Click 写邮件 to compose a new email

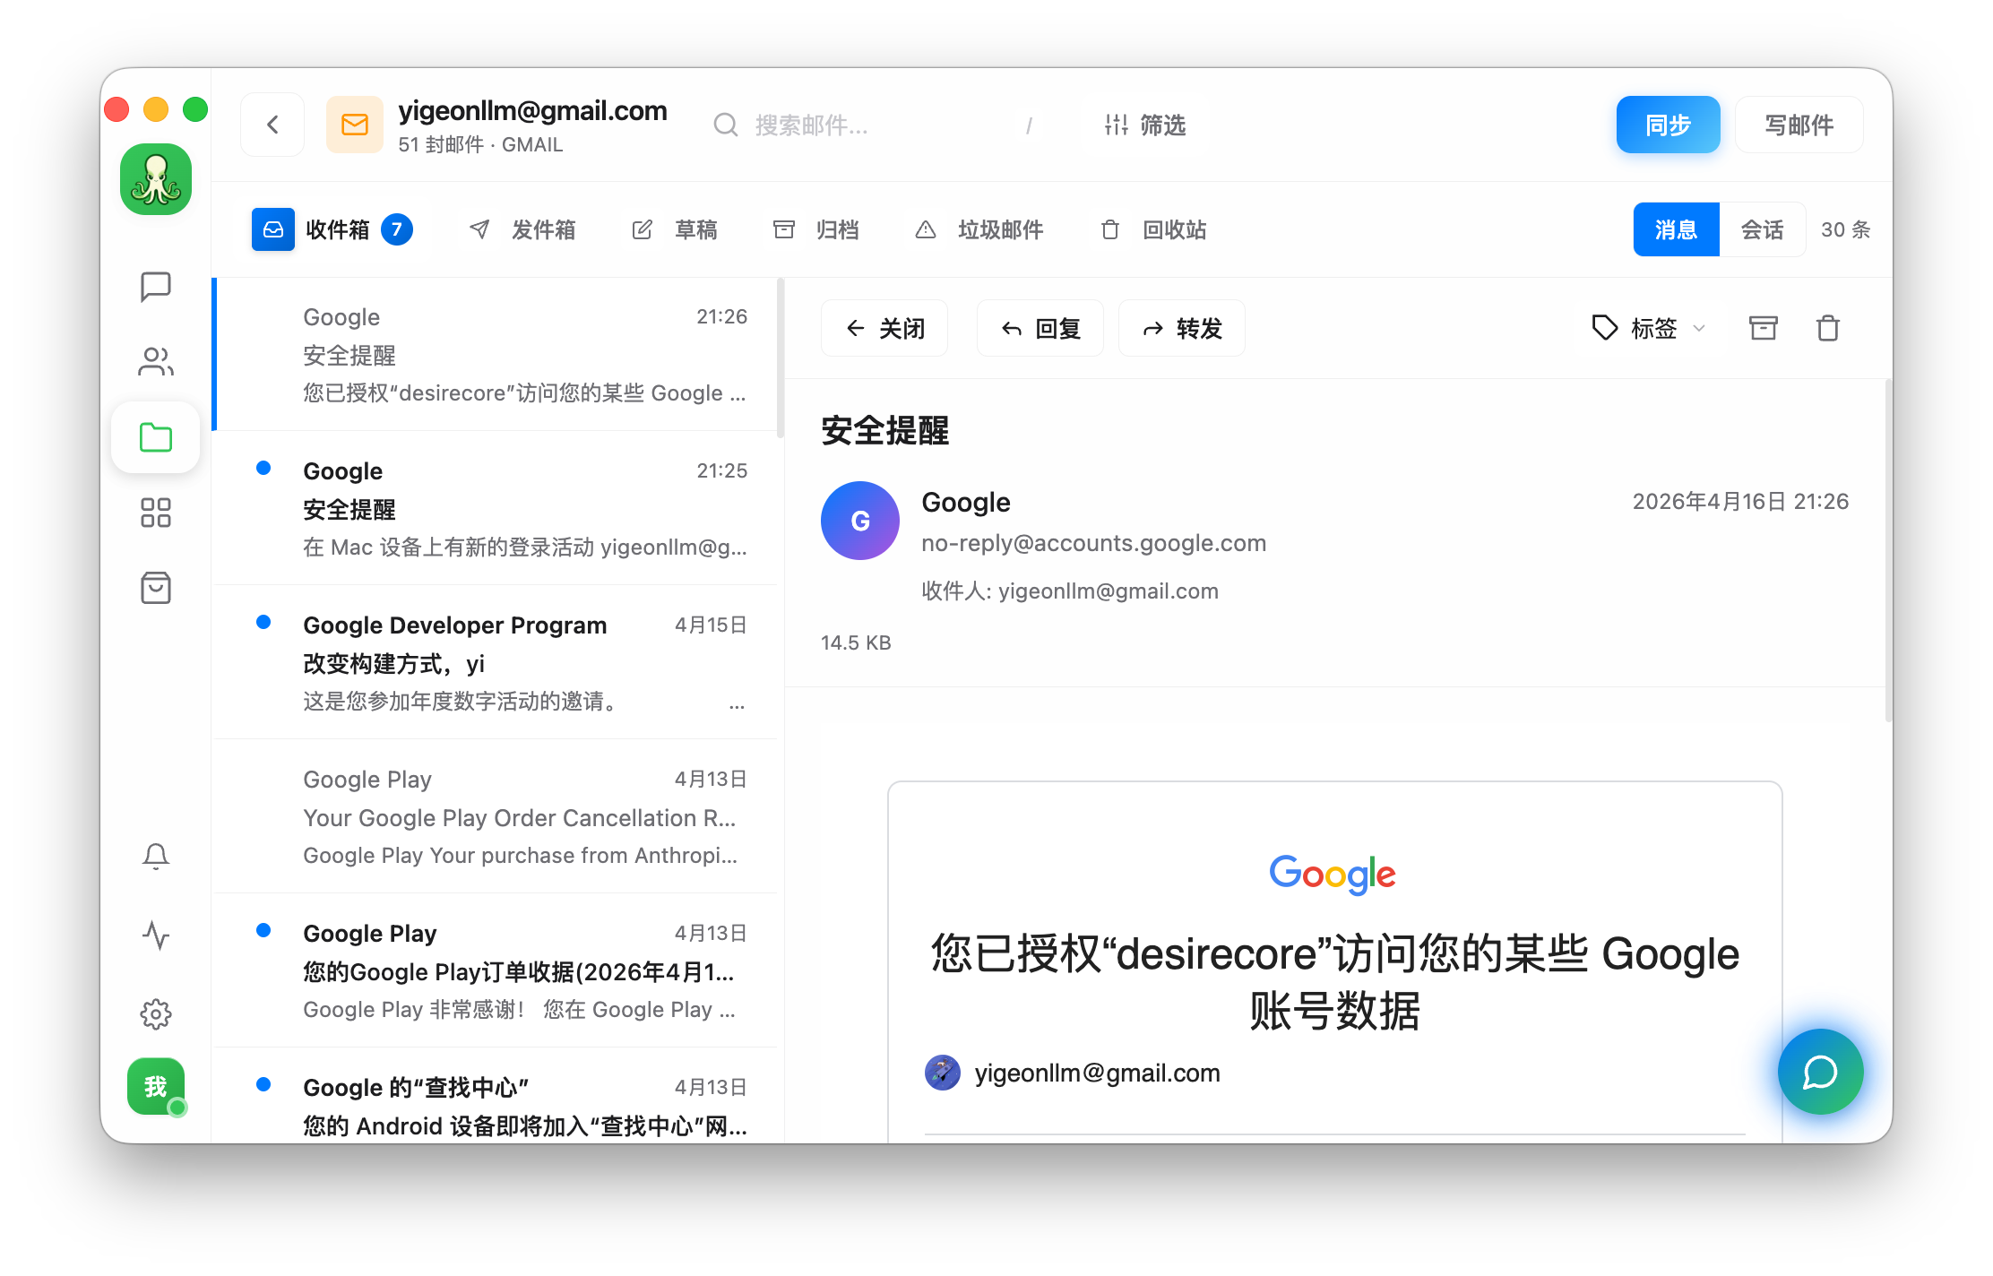coord(1799,125)
